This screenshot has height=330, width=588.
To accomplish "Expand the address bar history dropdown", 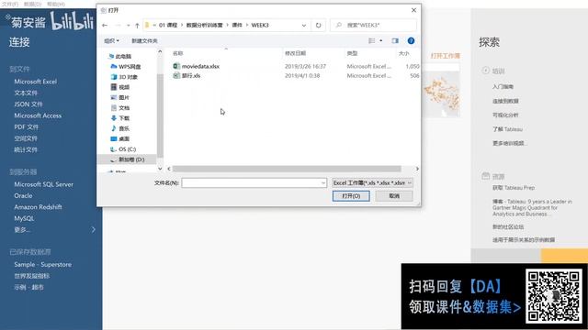I will point(304,25).
